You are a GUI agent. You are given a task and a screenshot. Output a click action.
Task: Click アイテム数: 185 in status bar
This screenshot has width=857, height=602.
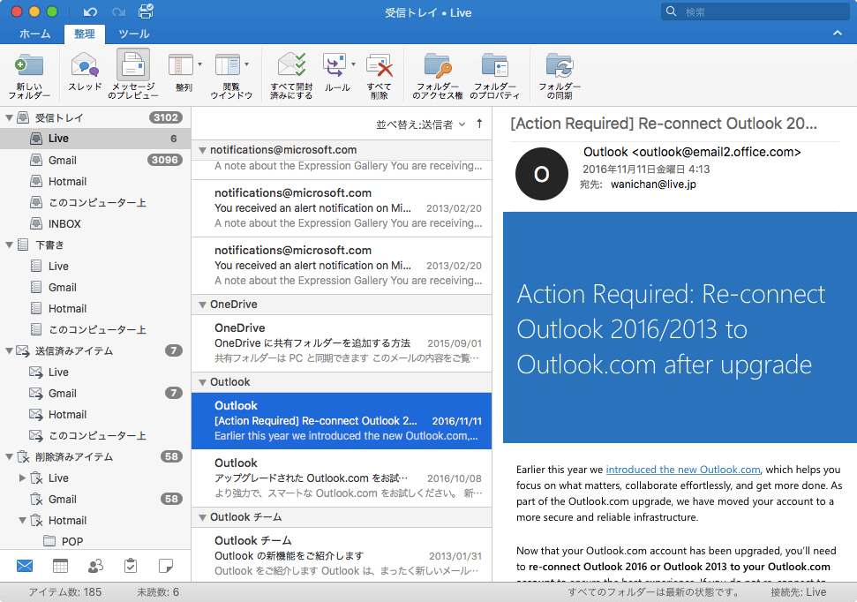pyautogui.click(x=65, y=592)
